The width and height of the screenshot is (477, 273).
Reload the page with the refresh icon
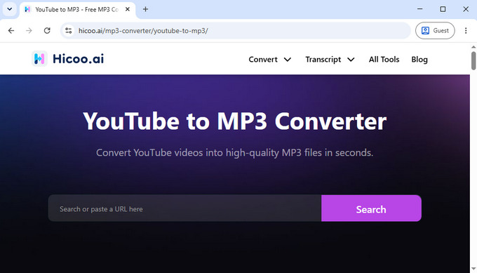pos(47,31)
